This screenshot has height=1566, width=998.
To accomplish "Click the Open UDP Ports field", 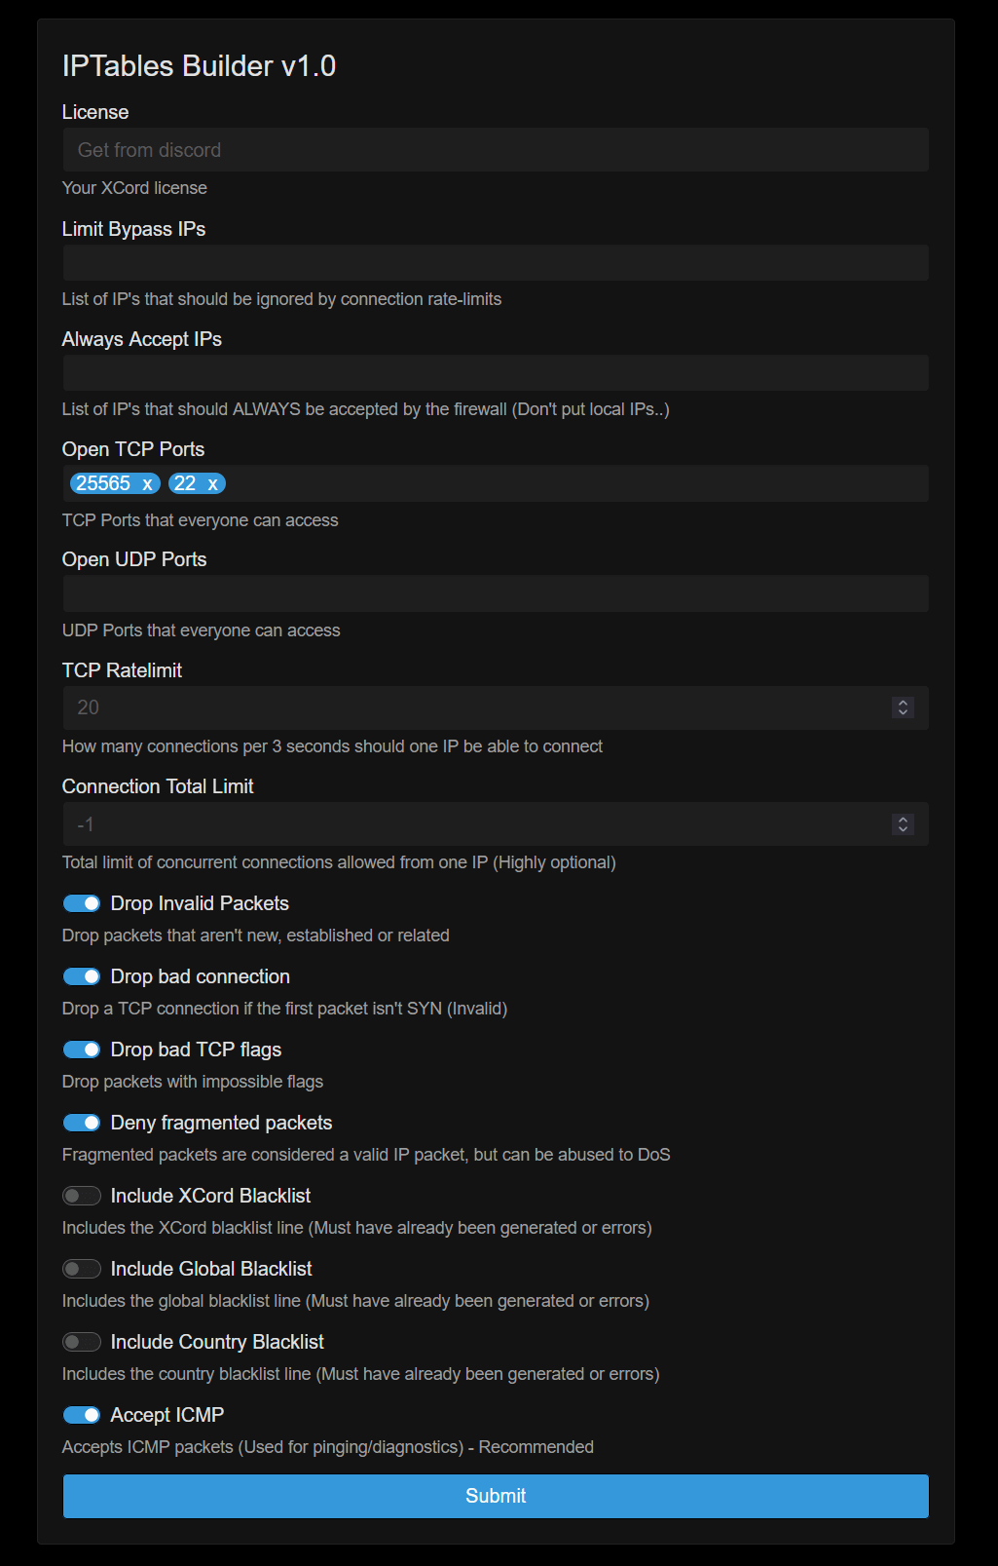I will point(496,593).
